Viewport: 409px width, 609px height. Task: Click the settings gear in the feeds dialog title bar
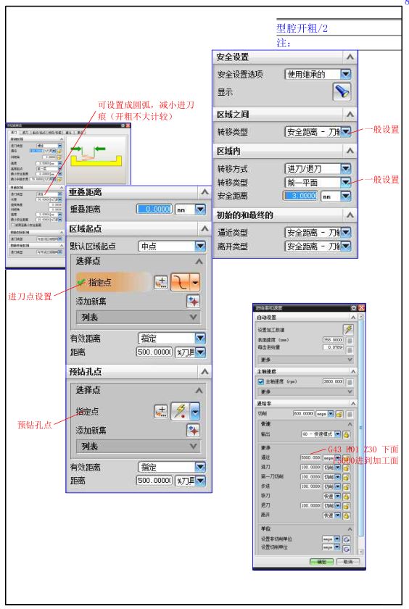[353, 307]
